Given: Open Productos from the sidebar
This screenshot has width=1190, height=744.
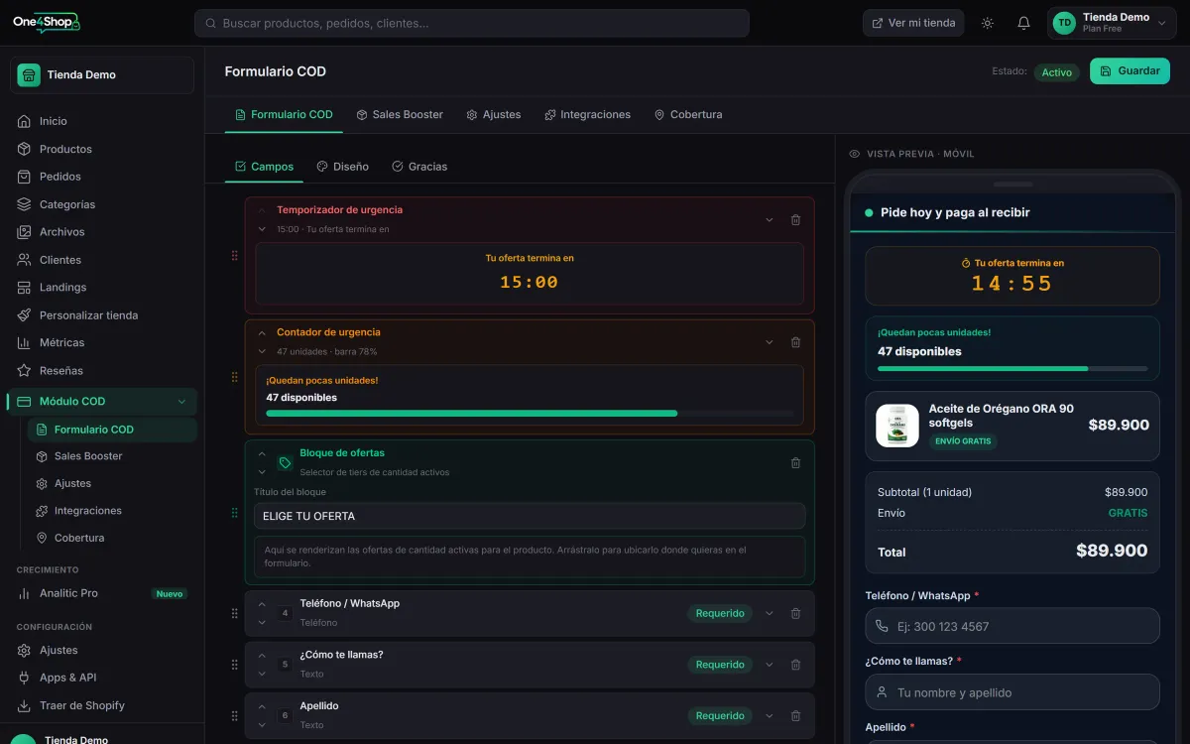Looking at the screenshot, I should click(x=102, y=149).
